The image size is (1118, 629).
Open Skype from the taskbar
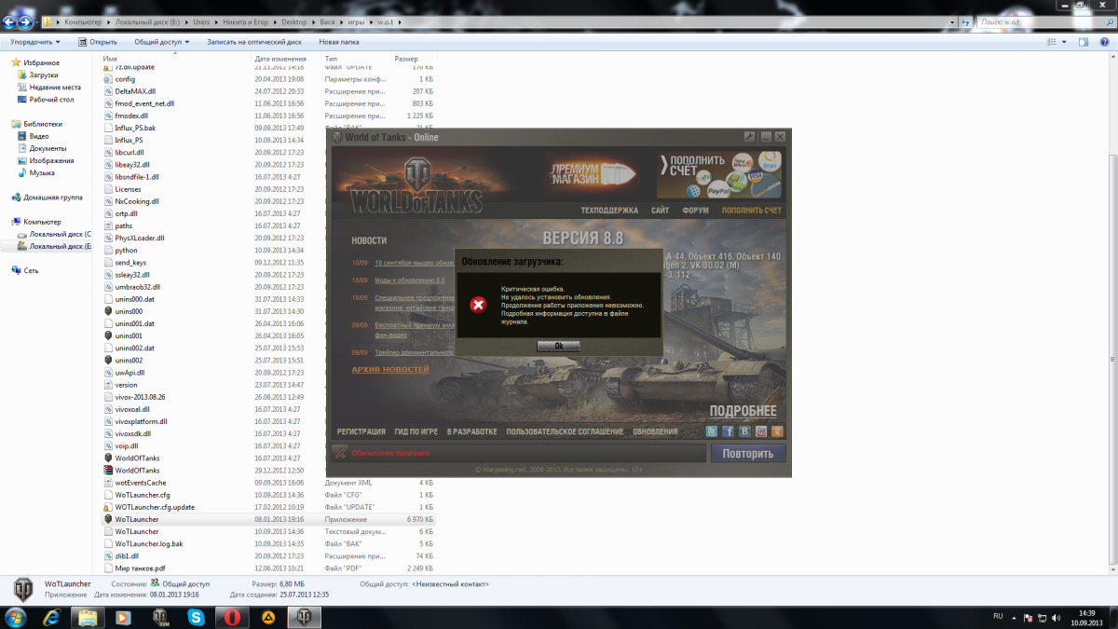click(x=196, y=617)
